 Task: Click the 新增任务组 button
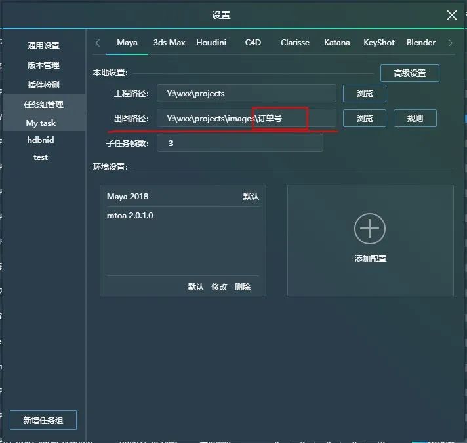43,420
